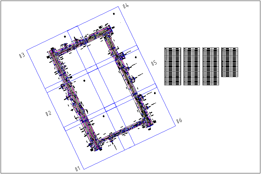
Task: Click the sheet label 03
Action: (x=22, y=55)
